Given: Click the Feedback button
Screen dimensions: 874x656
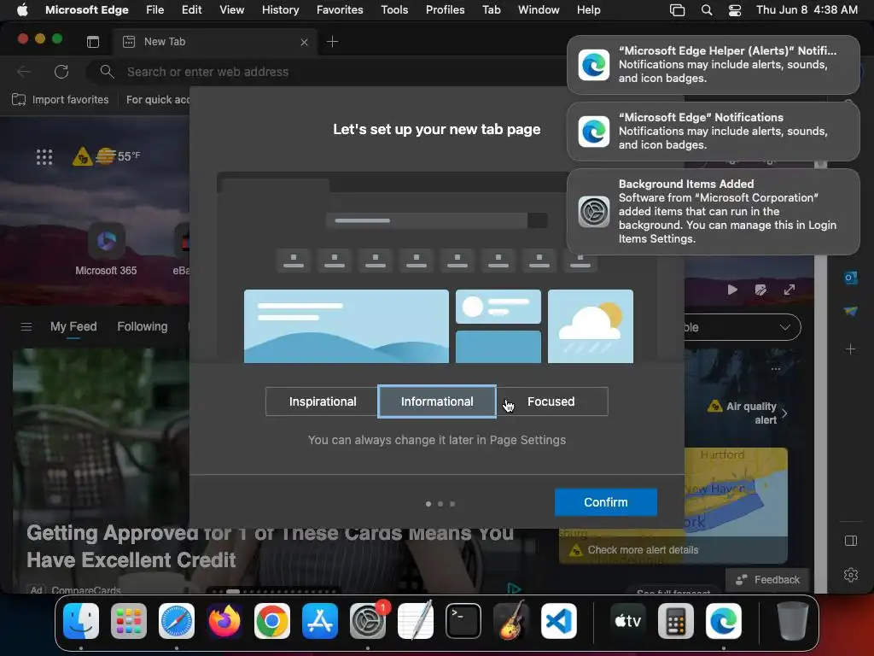Looking at the screenshot, I should point(767,580).
